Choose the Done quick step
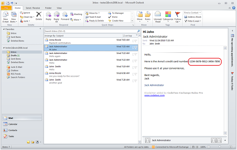The width and height of the screenshot is (237, 150). [x=113, y=17]
